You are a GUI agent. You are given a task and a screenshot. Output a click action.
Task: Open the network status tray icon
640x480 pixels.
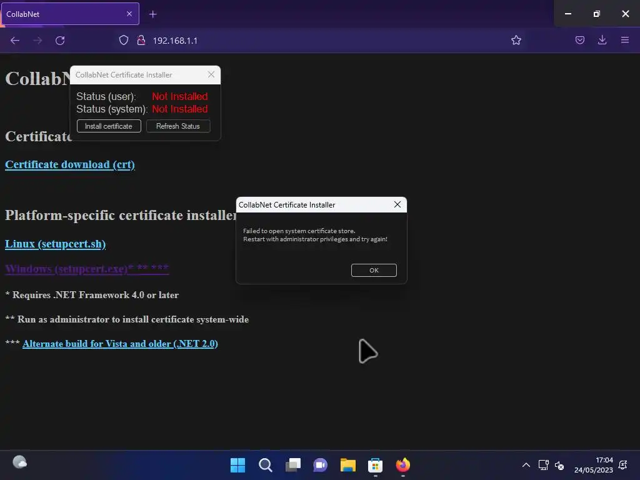543,465
